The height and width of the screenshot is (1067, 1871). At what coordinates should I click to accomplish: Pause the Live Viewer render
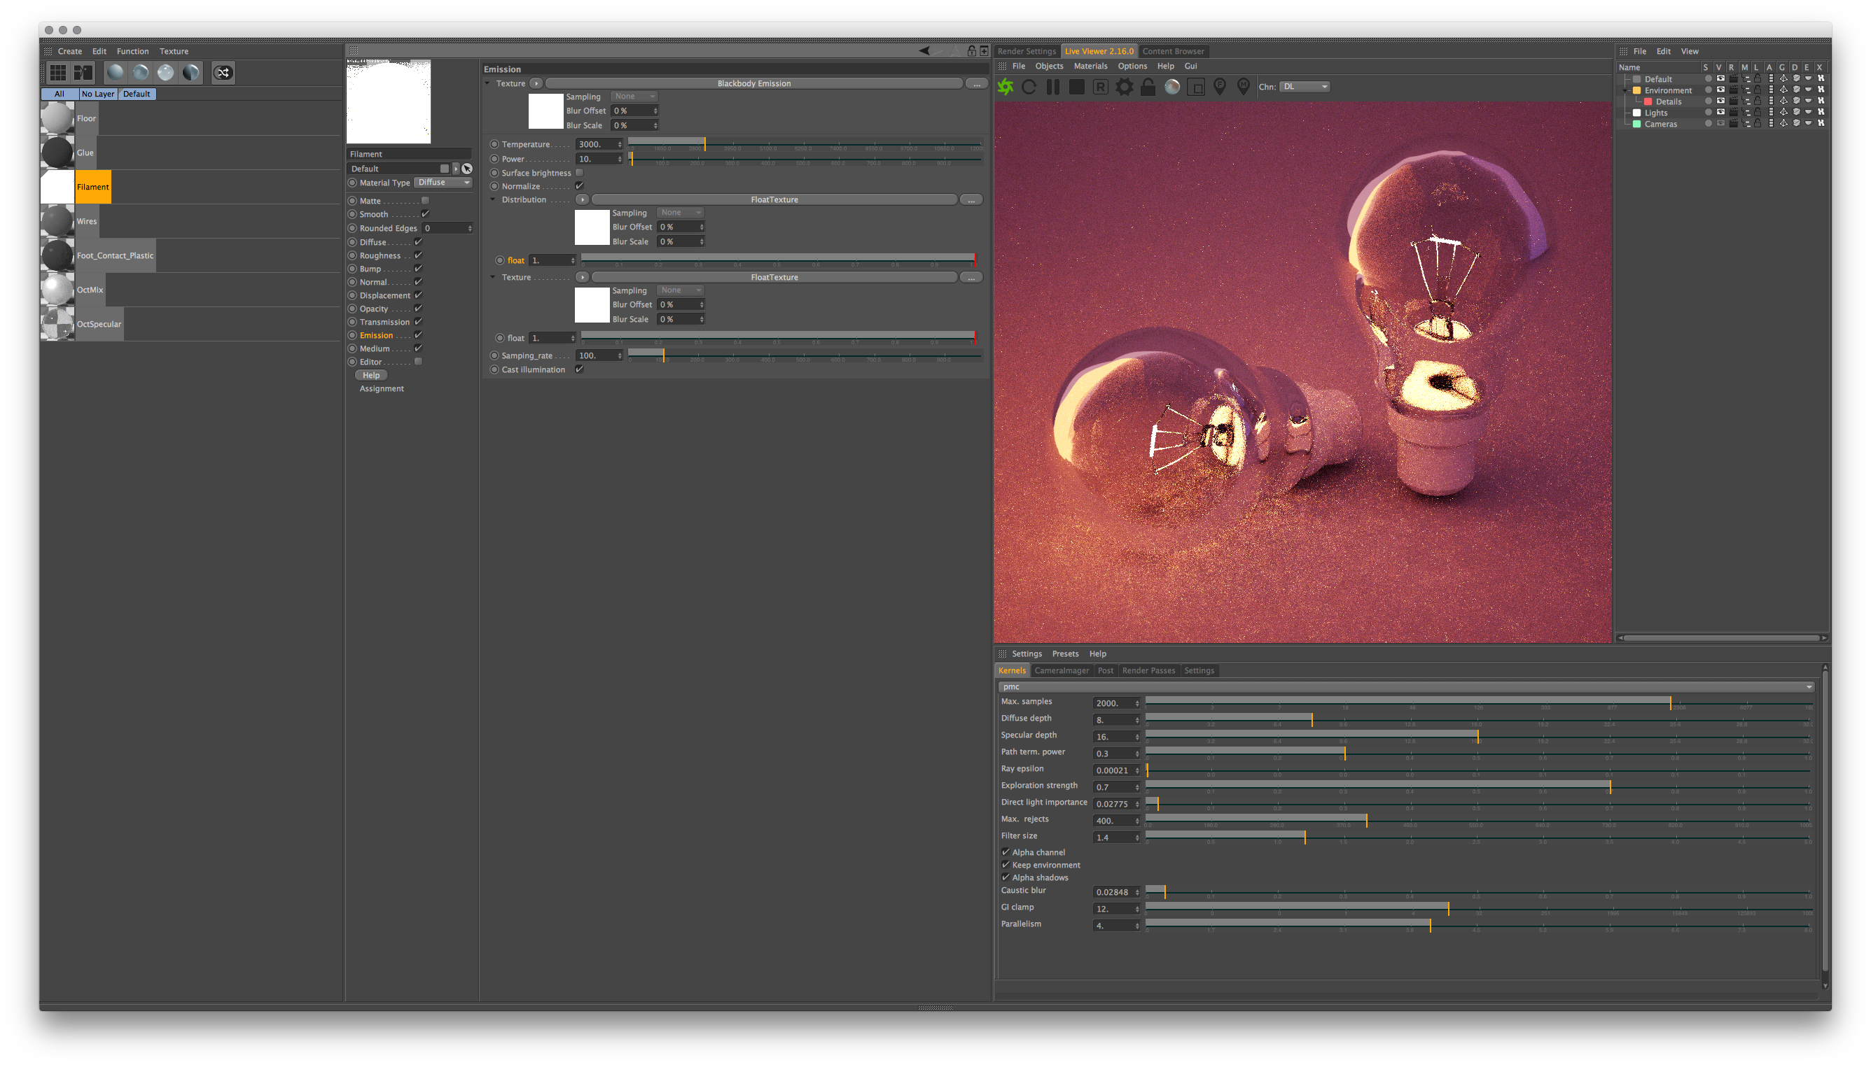pos(1052,87)
